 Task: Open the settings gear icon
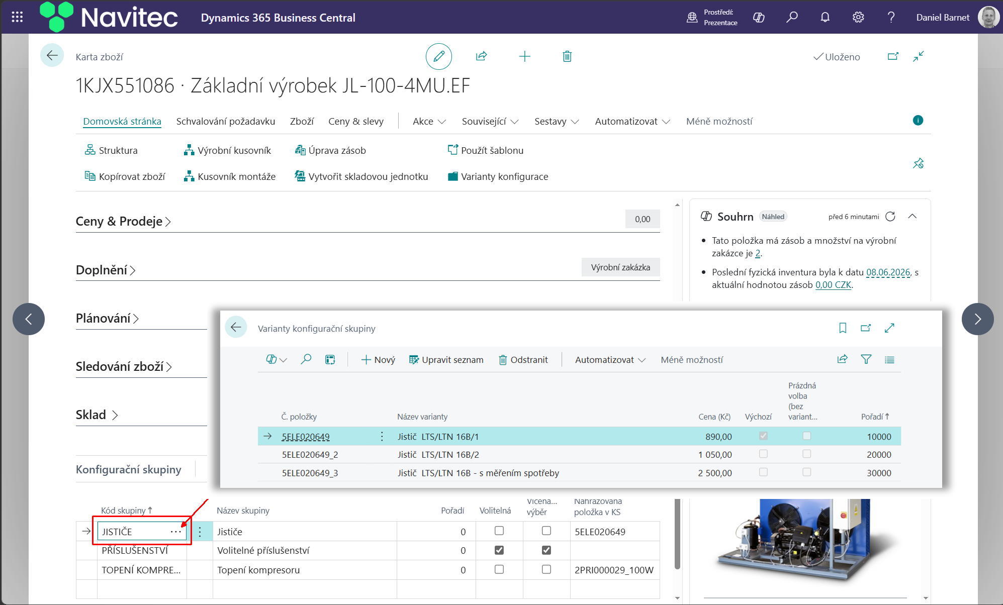[x=858, y=18]
